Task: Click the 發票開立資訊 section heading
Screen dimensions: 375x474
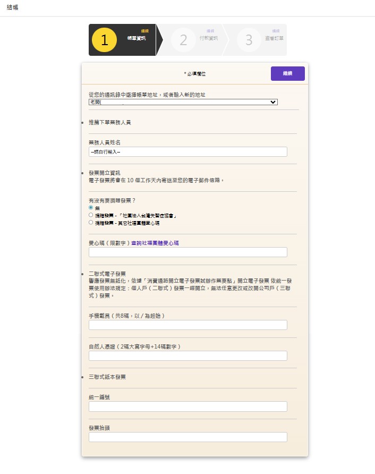Action: [x=105, y=173]
